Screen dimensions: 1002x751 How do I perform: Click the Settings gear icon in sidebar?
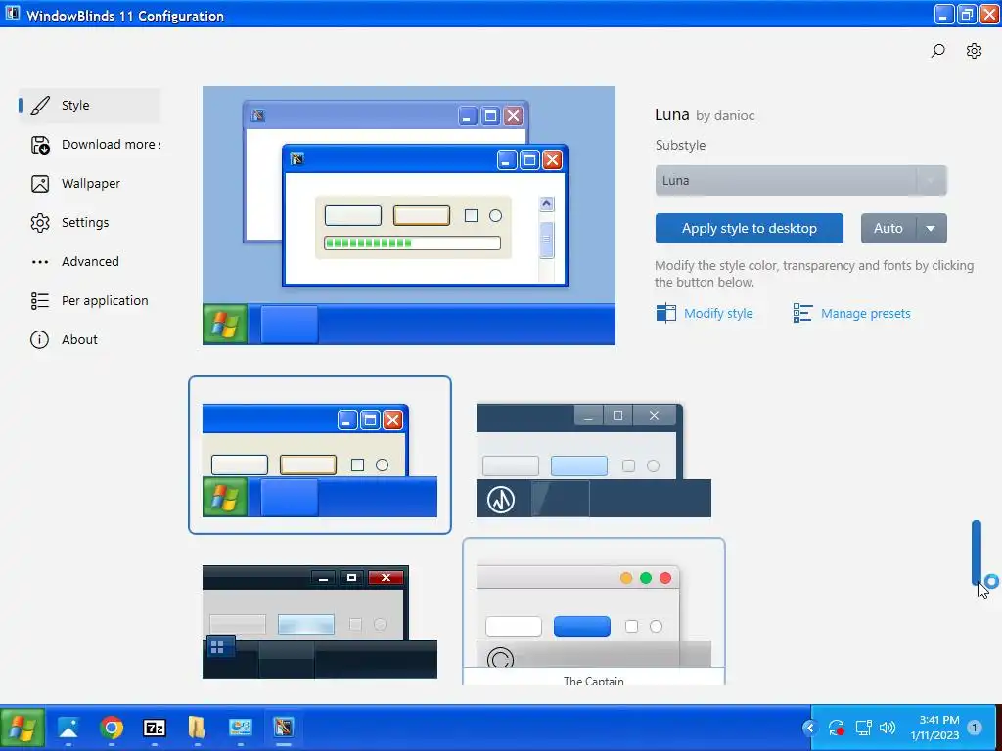click(39, 223)
